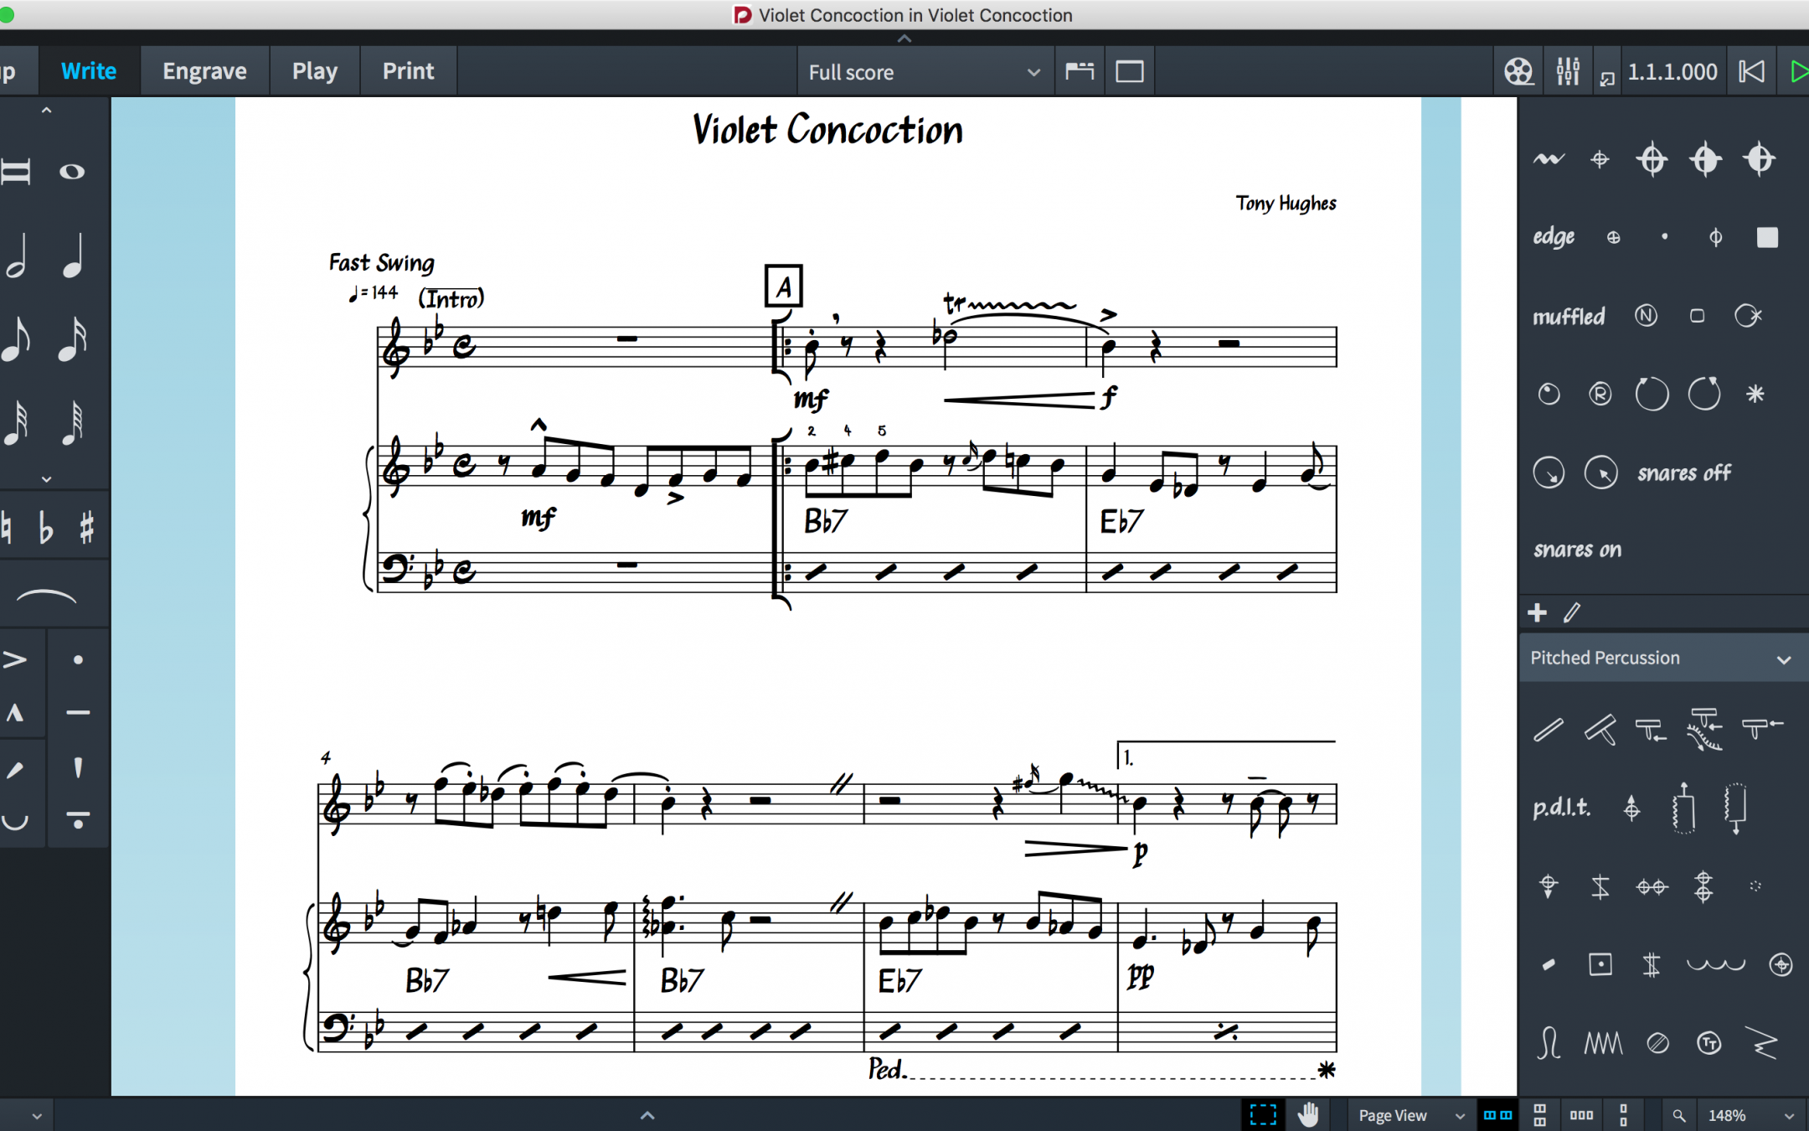The image size is (1809, 1131).
Task: Toggle galley and page view button
Action: pyautogui.click(x=1080, y=72)
